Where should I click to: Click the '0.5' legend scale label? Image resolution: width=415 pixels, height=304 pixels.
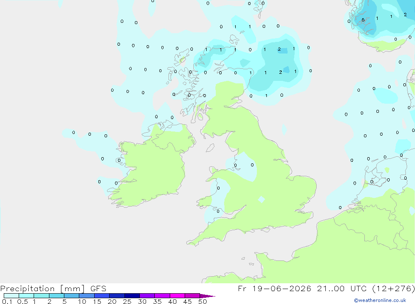pos(22,302)
